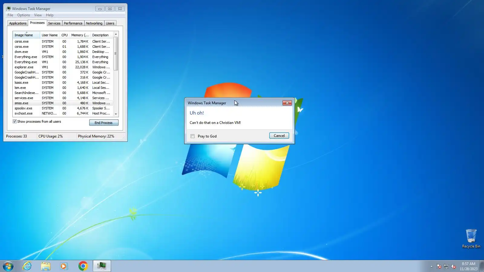
Task: Select GoogleCrashHandler row using 316 K
Action: [x=63, y=77]
